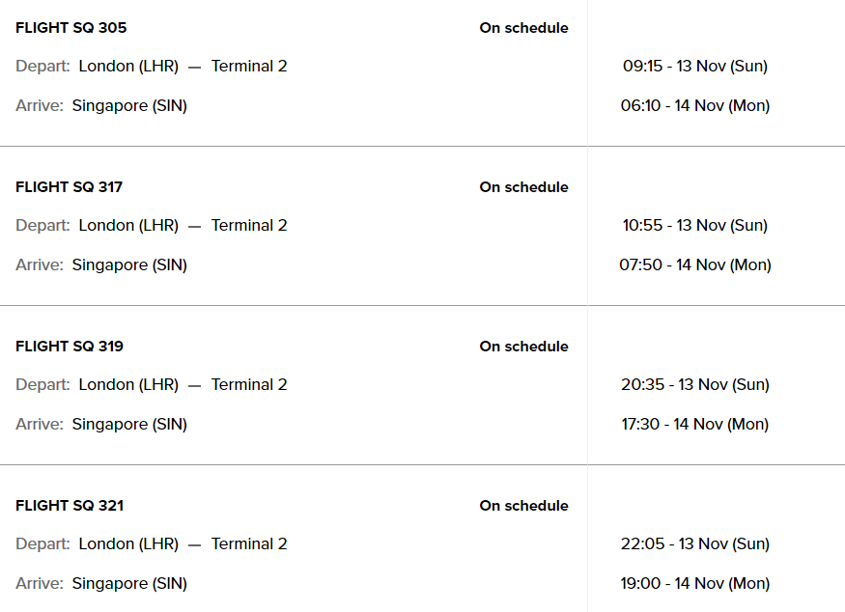
Task: Click London (LHR) under flight SQ 305
Action: tap(128, 67)
